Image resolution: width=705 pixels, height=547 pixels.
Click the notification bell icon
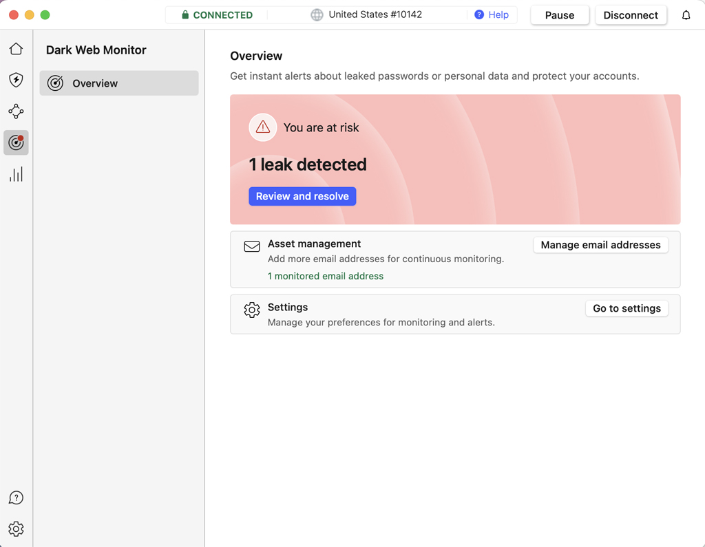[686, 14]
